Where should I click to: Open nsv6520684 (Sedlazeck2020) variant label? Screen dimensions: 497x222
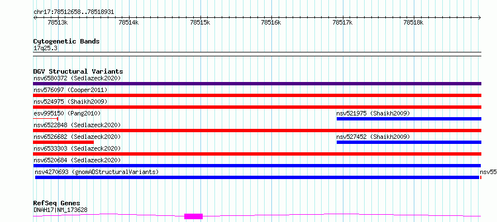pyautogui.click(x=77, y=160)
